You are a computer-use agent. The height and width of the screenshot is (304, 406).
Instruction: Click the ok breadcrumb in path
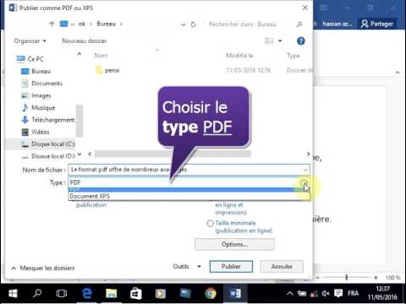pos(82,24)
